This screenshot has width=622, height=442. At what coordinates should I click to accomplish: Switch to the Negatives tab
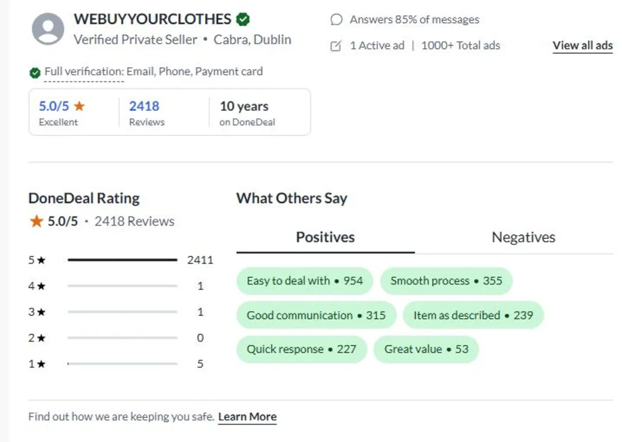(x=523, y=238)
